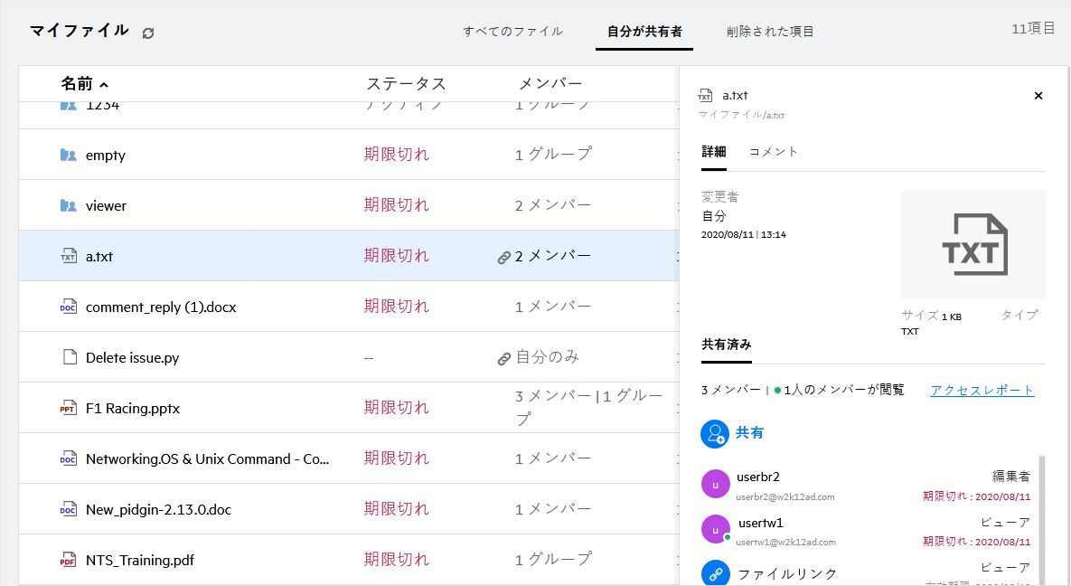1071x586 pixels.
Task: Open the コメント tab in details panel
Action: point(774,152)
